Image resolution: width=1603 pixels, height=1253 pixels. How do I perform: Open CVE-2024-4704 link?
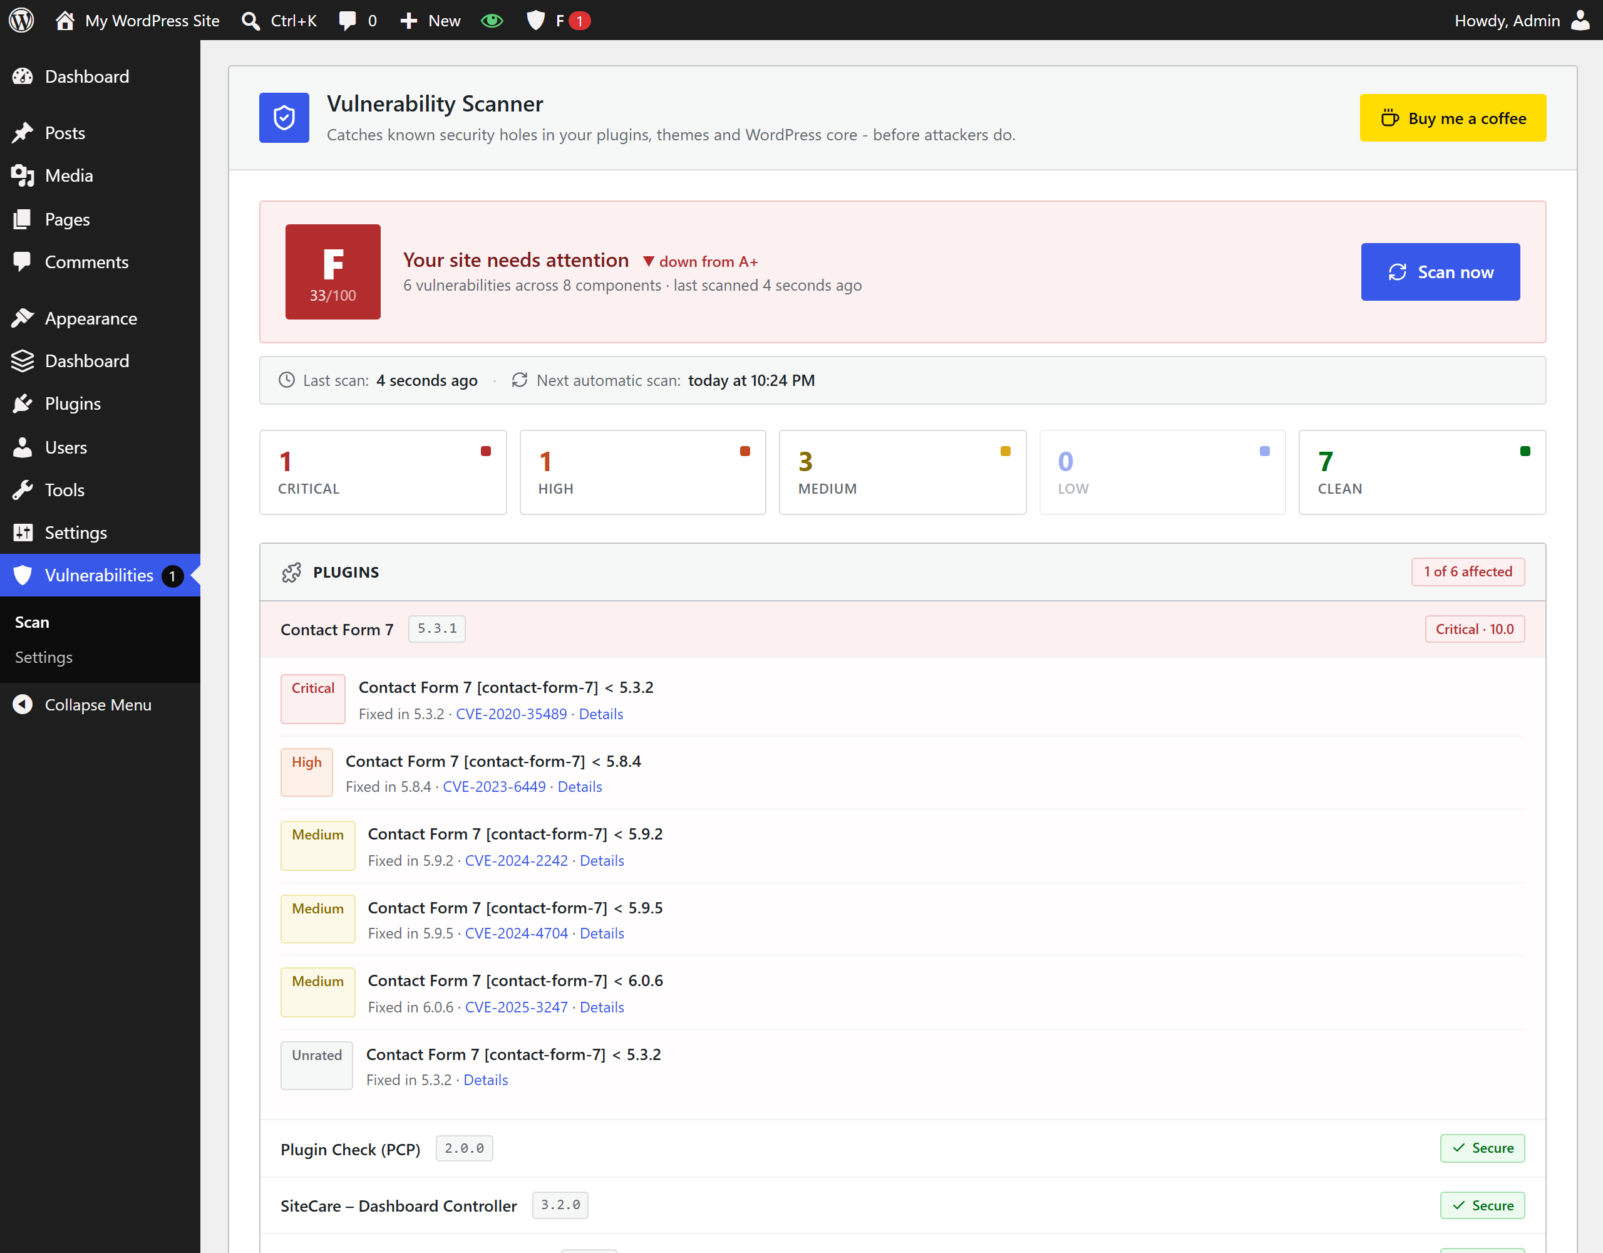pyautogui.click(x=517, y=933)
